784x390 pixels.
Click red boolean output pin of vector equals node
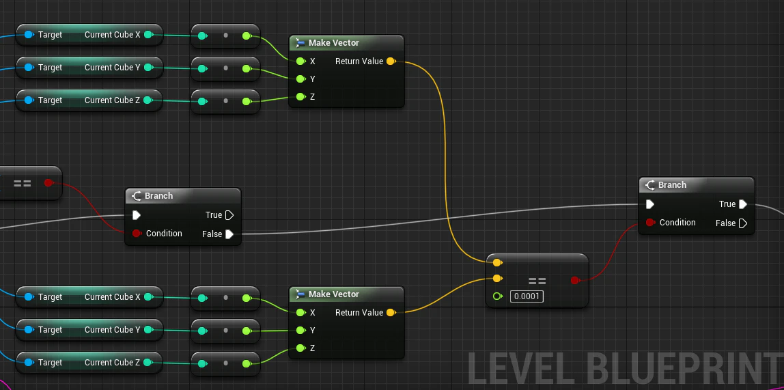click(x=575, y=281)
